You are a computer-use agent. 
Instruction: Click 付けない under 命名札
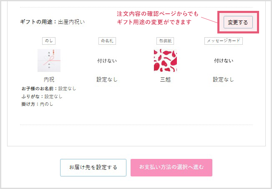point(107,61)
